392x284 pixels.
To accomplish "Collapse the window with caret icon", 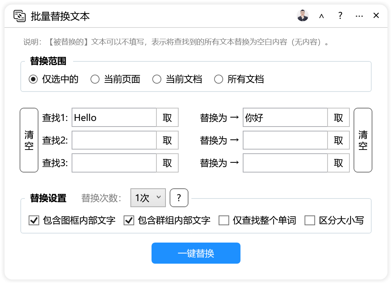I will 322,16.
